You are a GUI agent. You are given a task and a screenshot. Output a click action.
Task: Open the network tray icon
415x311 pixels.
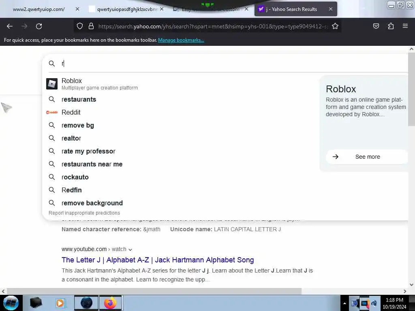point(364,303)
